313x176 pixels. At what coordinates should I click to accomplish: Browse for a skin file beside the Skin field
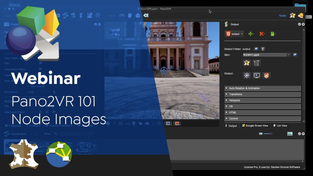coord(295,55)
